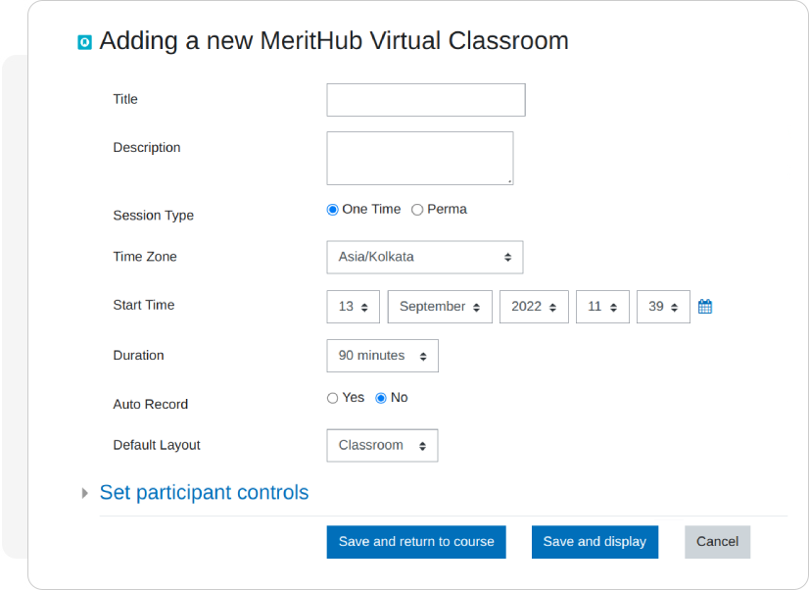The image size is (809, 590).
Task: Choose Yes for Auto Record
Action: click(333, 398)
